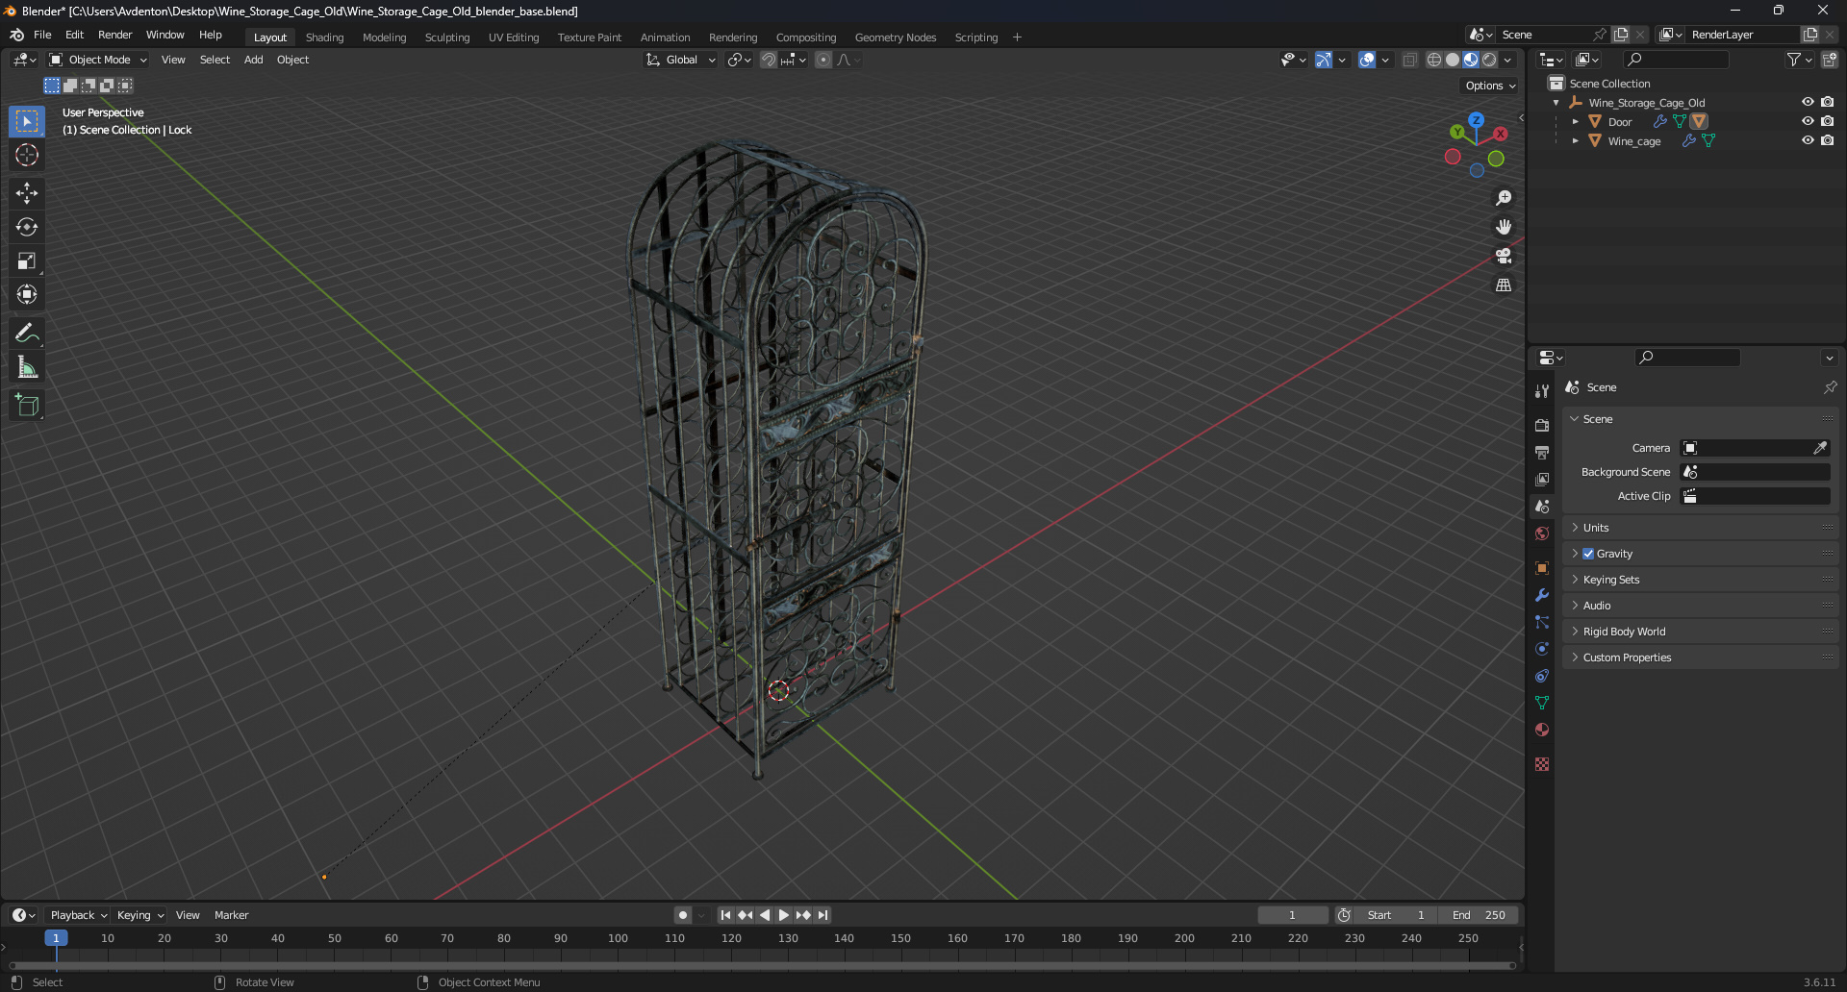Toggle viewport overlays on or off
The image size is (1847, 992).
[x=1367, y=60]
